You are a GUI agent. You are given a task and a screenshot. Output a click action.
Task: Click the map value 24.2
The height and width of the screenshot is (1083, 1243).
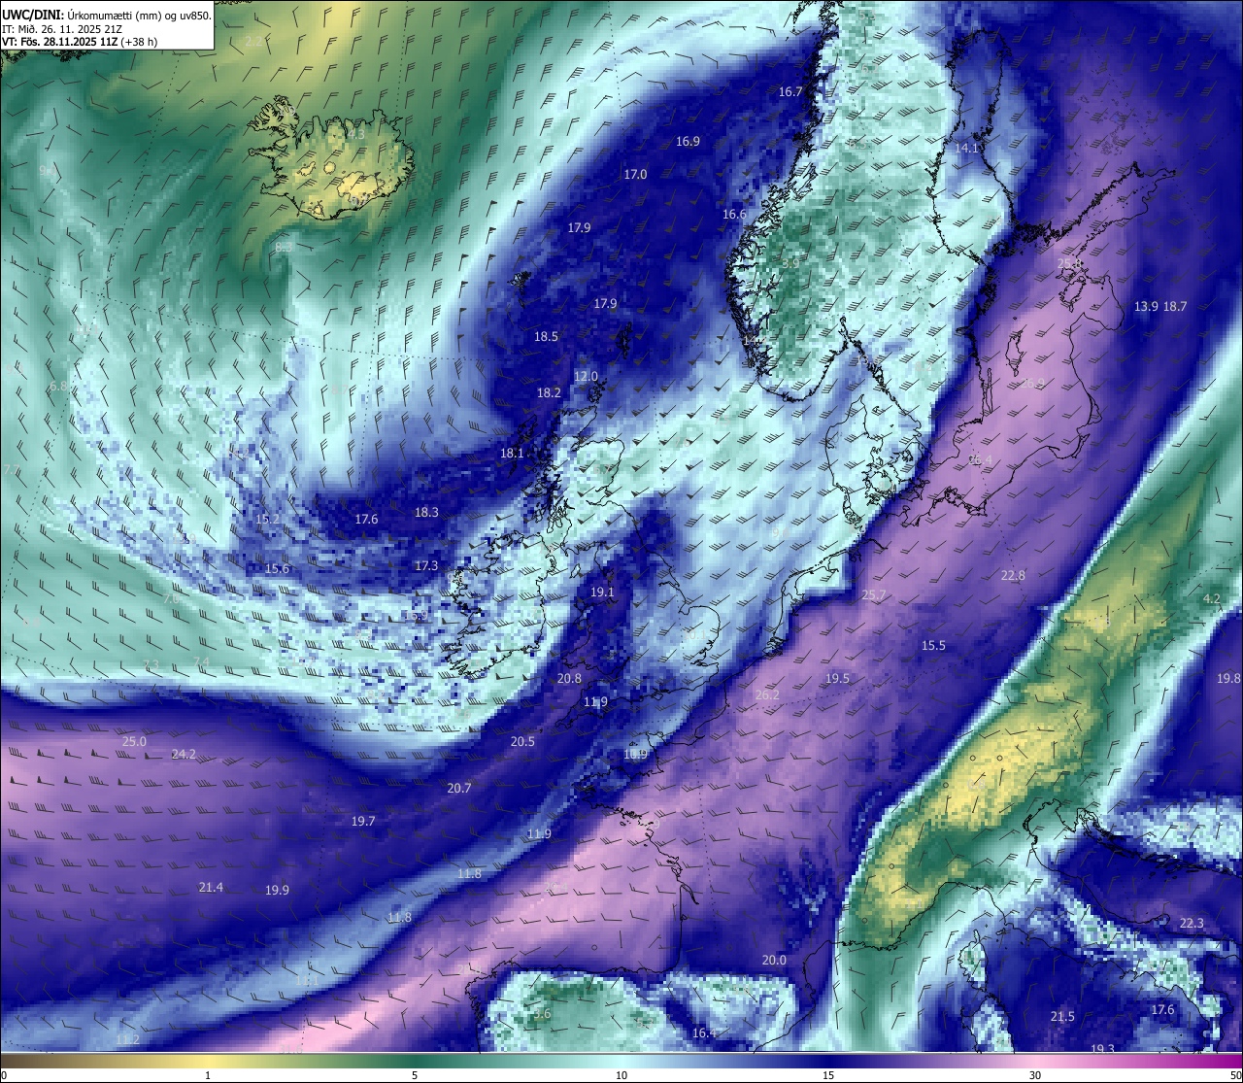tap(184, 755)
